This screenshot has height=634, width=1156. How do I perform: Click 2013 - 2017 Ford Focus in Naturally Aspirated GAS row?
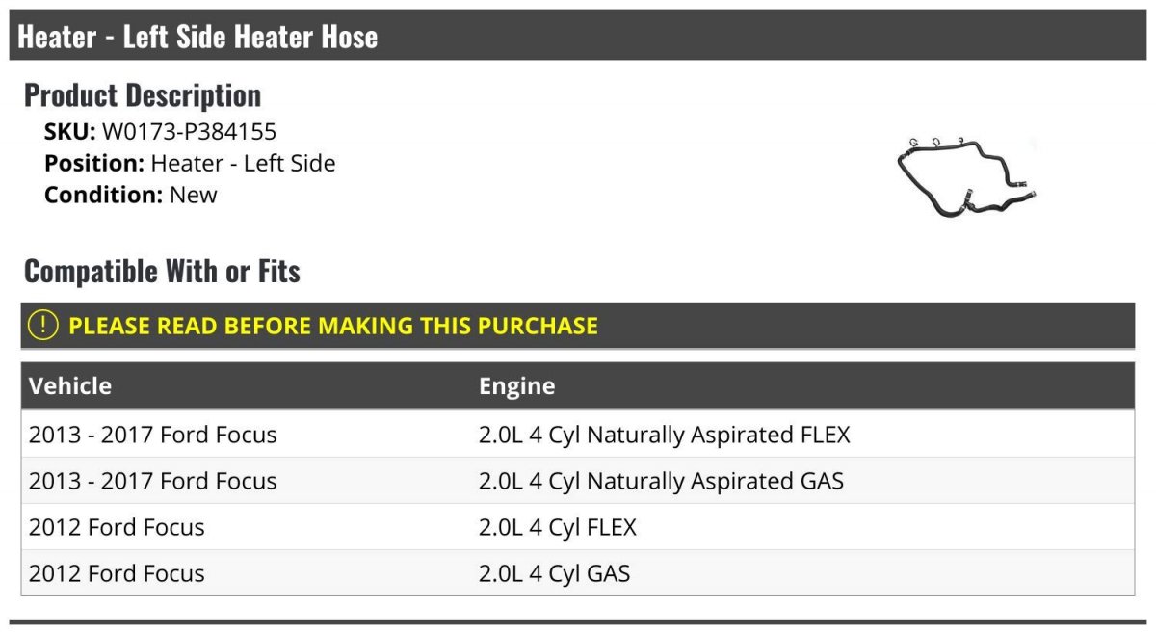(152, 481)
